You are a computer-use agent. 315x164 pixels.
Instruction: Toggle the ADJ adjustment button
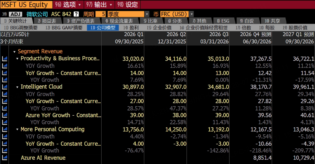(x=15, y=14)
